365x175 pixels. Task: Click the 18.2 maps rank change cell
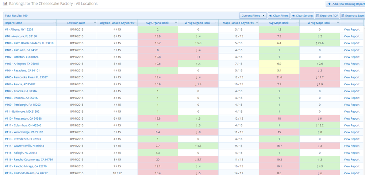320,125
